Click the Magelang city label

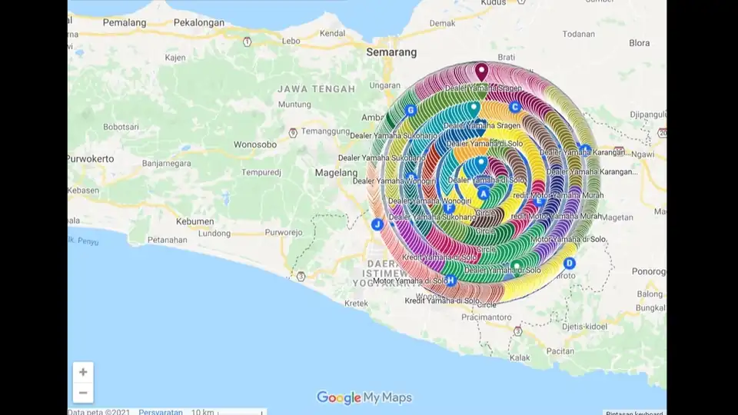click(336, 173)
